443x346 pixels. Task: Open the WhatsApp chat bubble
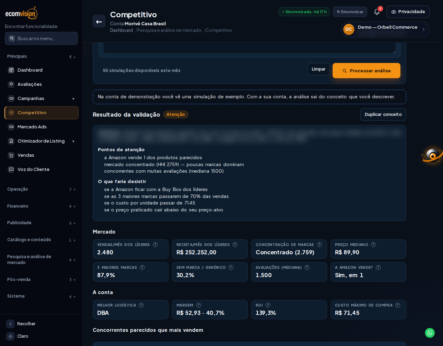430,333
